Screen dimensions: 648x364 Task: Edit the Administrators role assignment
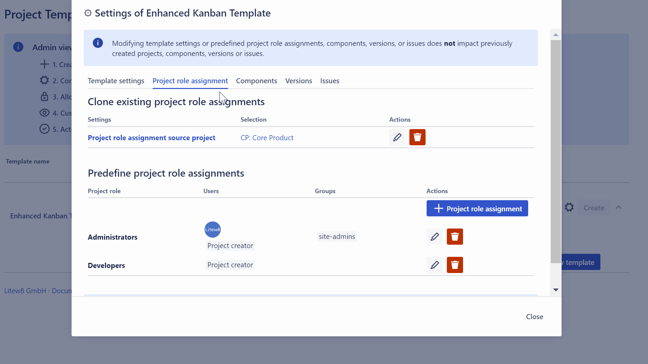434,237
